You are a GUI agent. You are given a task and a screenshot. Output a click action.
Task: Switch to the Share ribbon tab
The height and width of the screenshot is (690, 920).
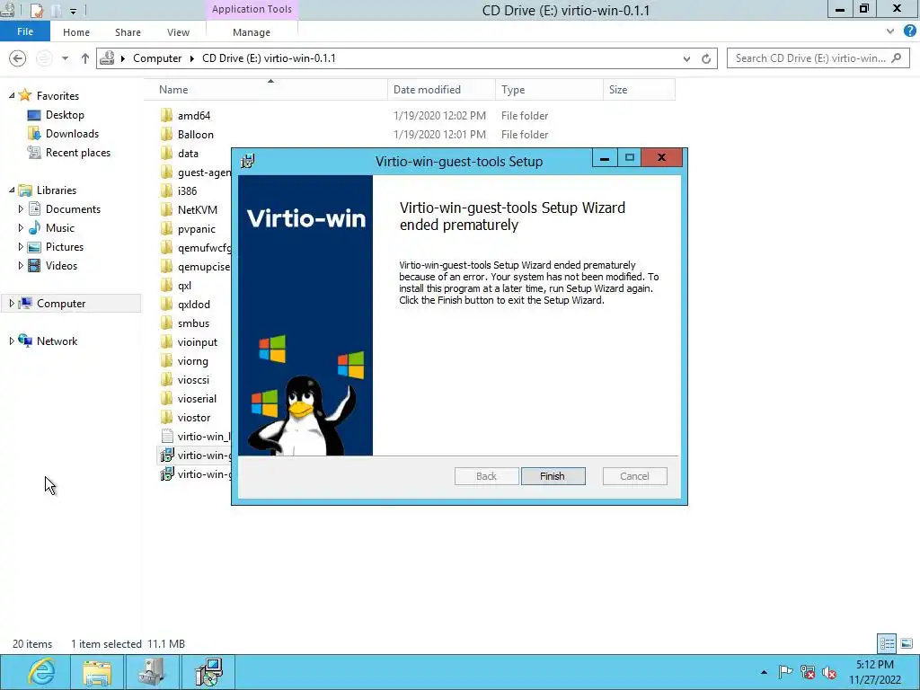click(x=128, y=32)
